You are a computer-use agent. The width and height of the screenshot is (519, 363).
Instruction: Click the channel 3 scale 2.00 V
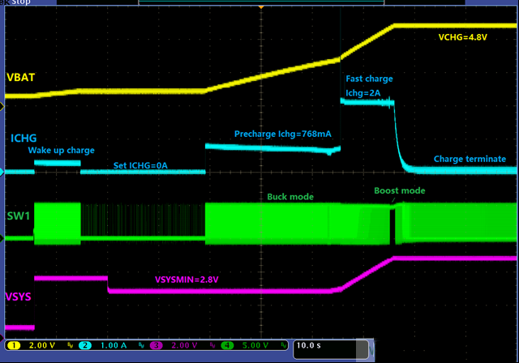pyautogui.click(x=184, y=345)
